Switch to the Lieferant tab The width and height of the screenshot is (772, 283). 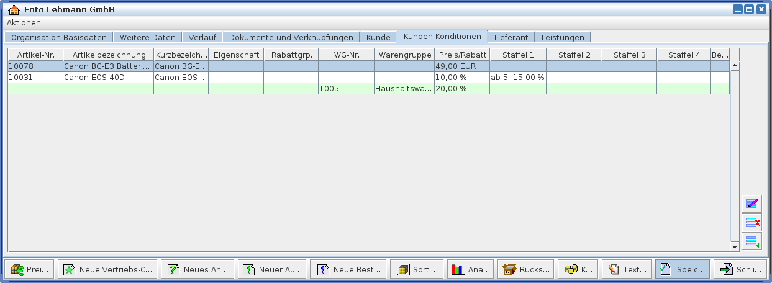(x=511, y=37)
